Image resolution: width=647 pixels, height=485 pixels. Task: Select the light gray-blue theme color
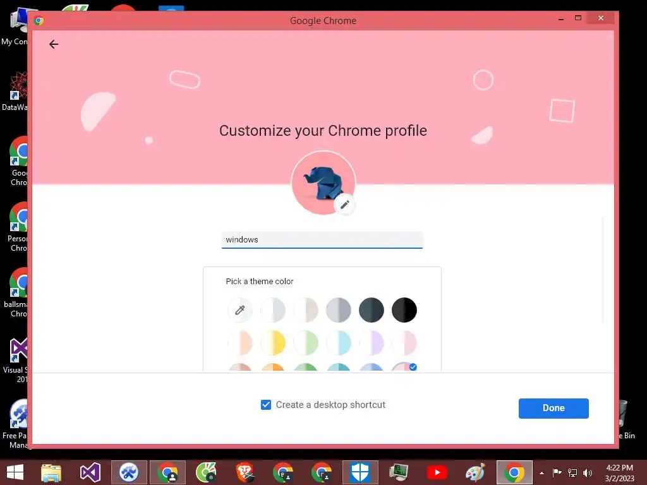pyautogui.click(x=273, y=309)
